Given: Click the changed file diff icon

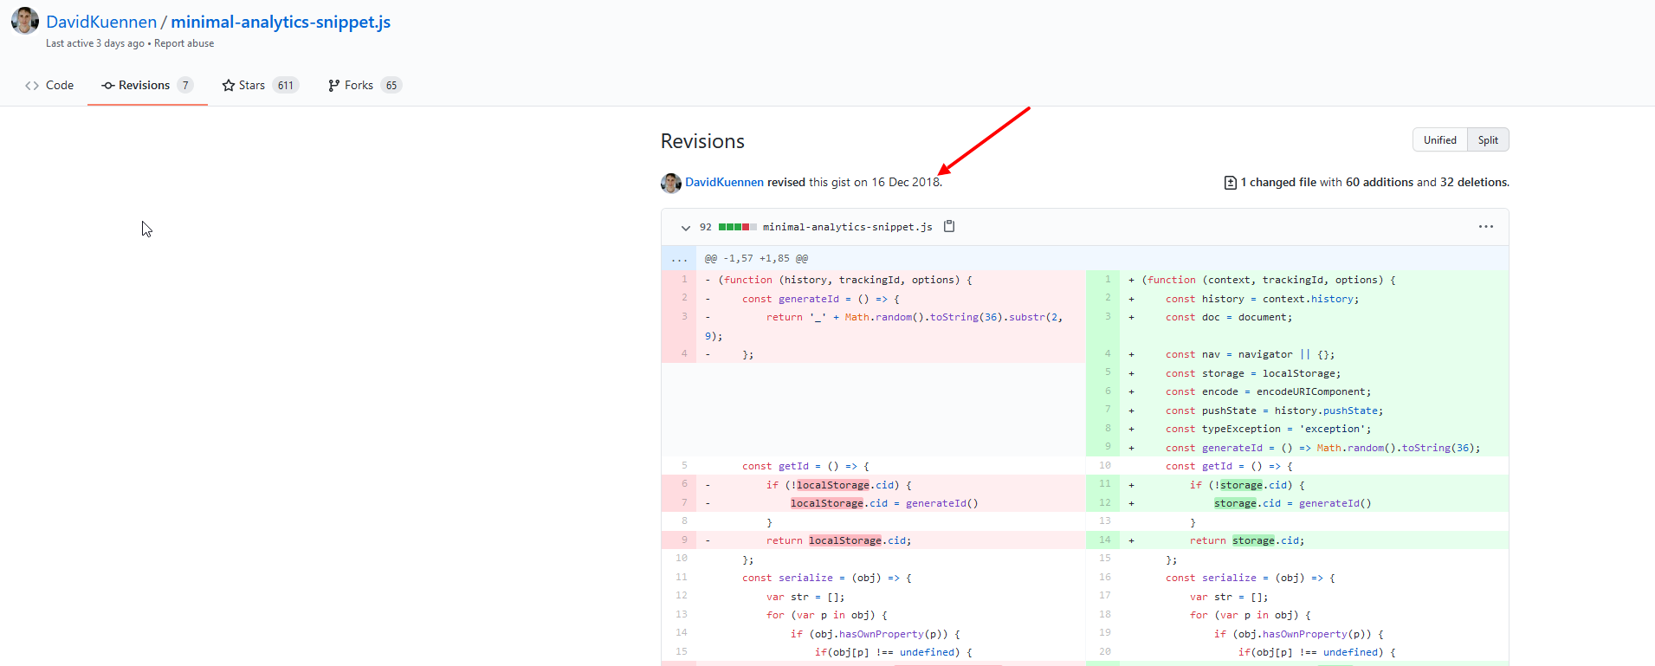Looking at the screenshot, I should [x=1230, y=183].
